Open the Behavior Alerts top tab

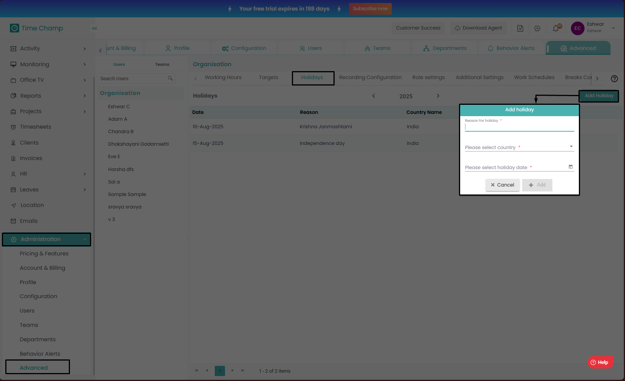tap(511, 48)
